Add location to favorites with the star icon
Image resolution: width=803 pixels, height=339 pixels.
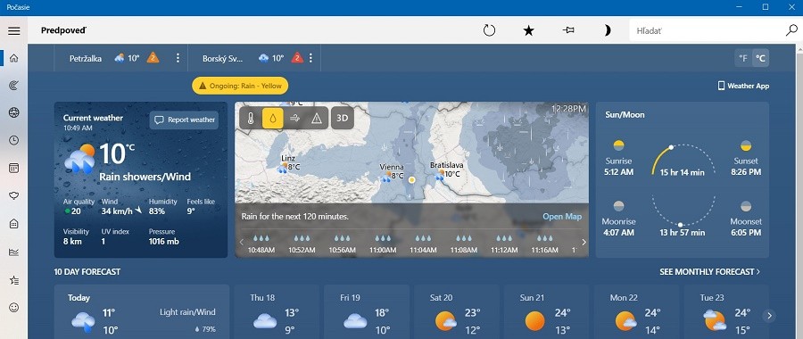pos(528,30)
